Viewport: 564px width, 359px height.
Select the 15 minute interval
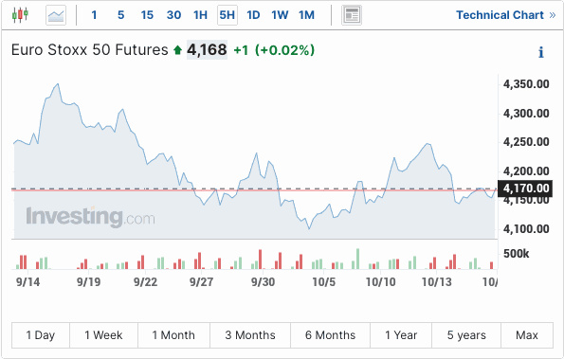(x=147, y=15)
